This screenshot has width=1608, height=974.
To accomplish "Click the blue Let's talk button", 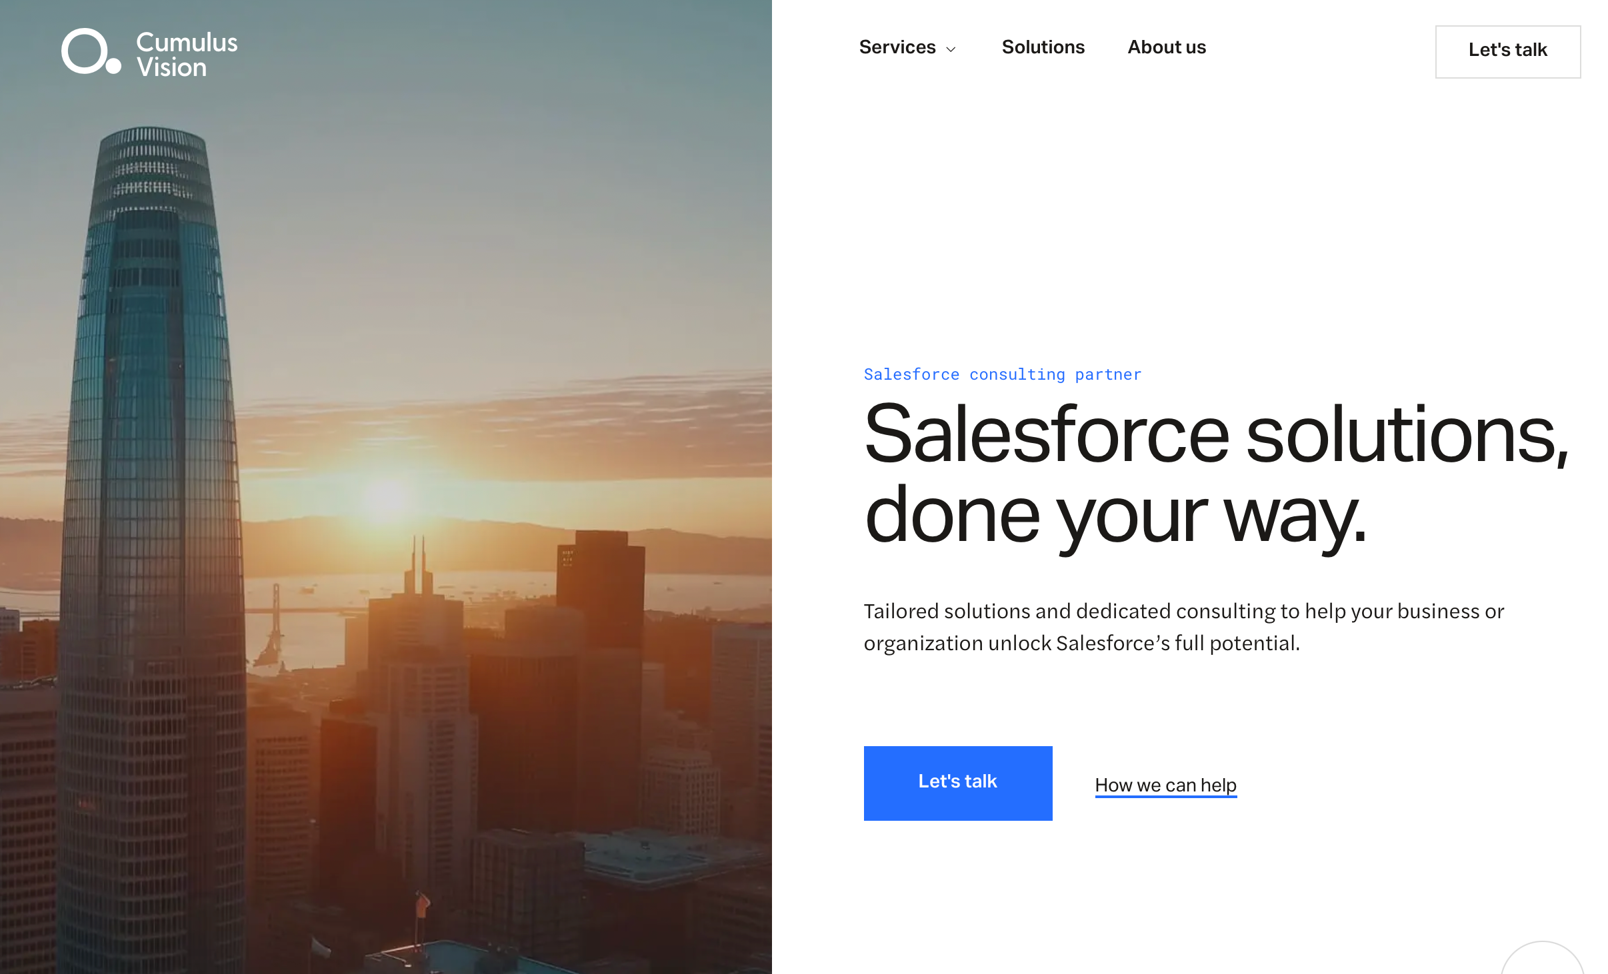I will (x=958, y=783).
